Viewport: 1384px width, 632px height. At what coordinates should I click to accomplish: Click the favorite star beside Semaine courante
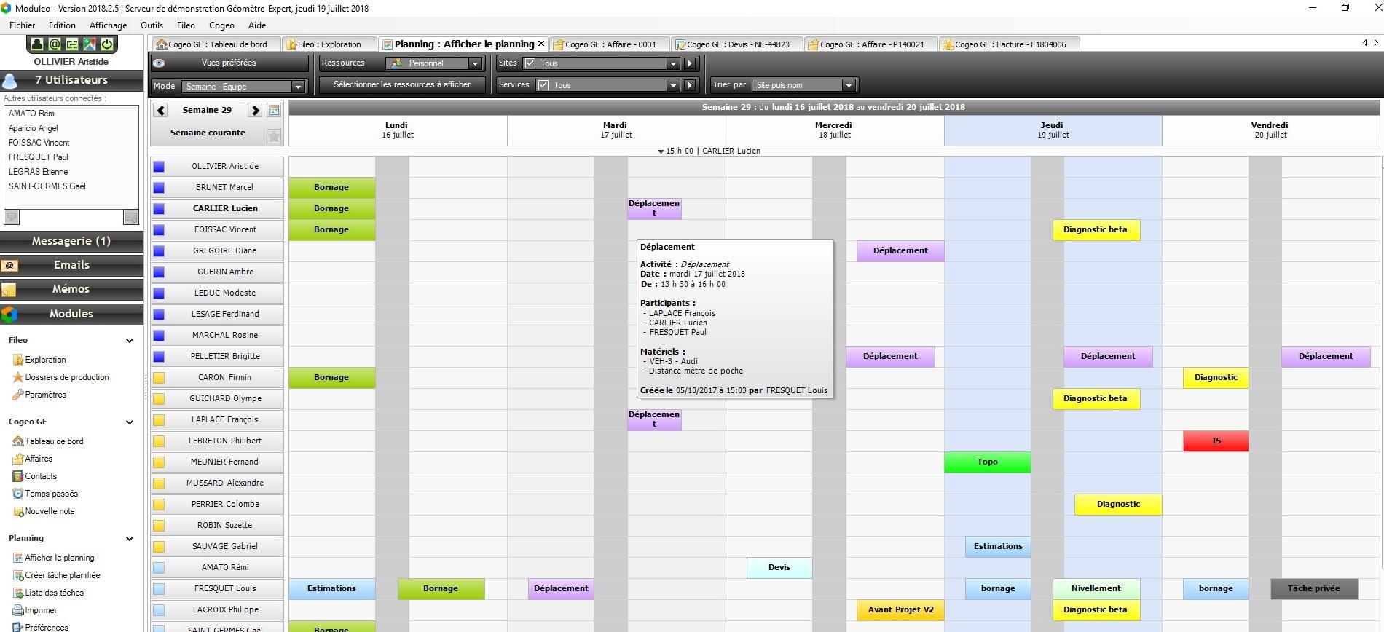tap(274, 136)
